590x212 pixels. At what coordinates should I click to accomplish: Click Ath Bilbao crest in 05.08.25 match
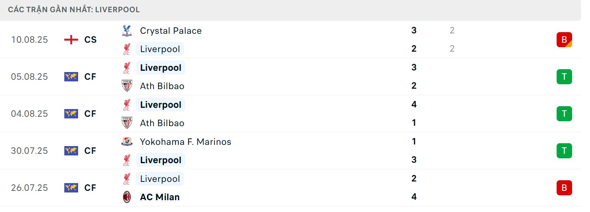click(127, 86)
